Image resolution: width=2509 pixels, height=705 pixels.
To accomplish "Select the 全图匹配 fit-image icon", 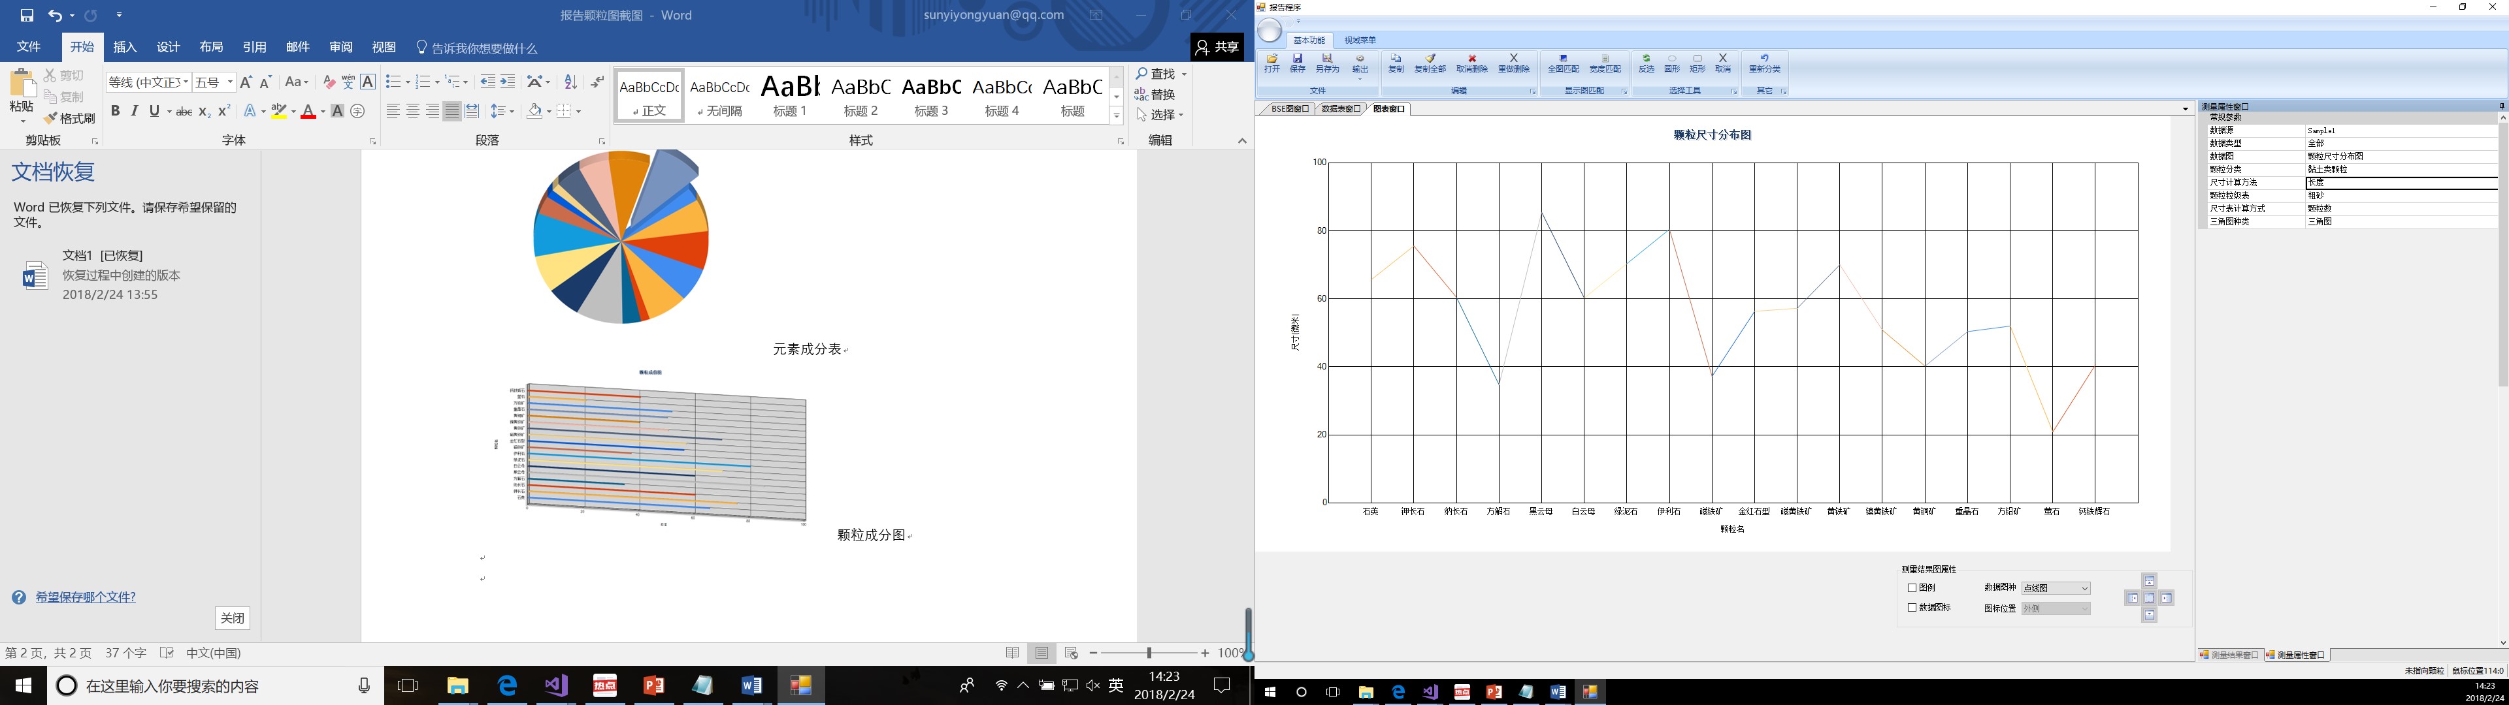I will click(1564, 63).
